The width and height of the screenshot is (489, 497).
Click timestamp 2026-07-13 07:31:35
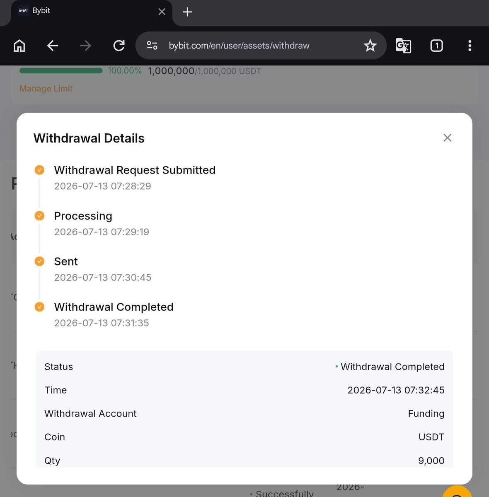pos(102,323)
